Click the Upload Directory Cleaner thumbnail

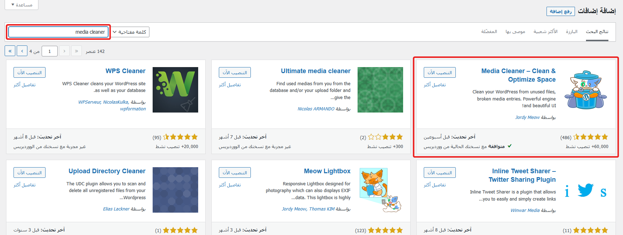[175, 190]
